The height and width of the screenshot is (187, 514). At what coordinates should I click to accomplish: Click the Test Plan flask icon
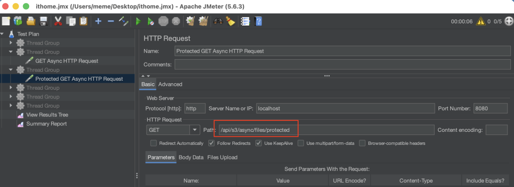pyautogui.click(x=12, y=34)
